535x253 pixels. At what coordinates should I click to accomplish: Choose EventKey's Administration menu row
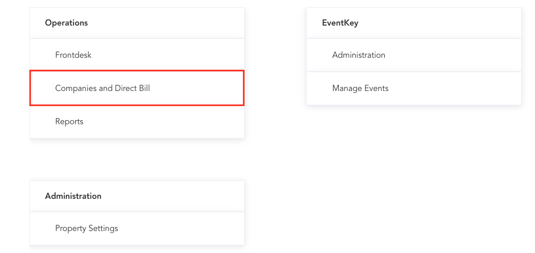pos(414,55)
